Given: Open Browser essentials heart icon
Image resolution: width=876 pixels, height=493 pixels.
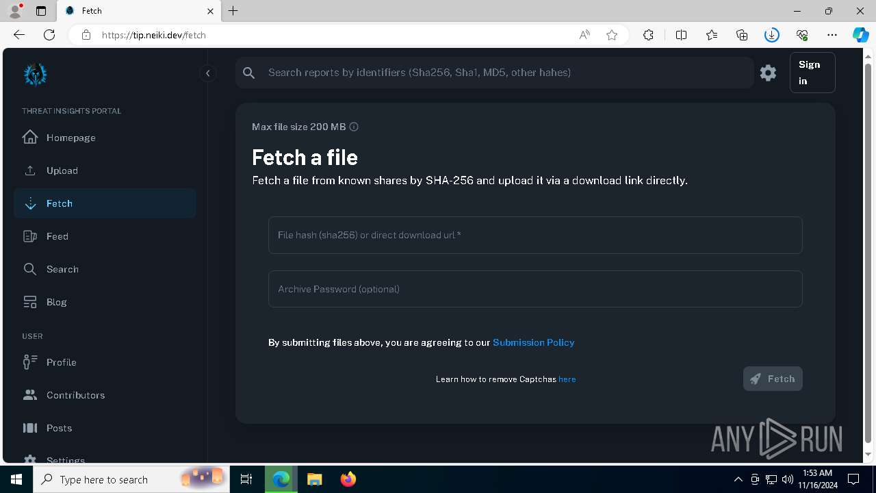Looking at the screenshot, I should 802,35.
